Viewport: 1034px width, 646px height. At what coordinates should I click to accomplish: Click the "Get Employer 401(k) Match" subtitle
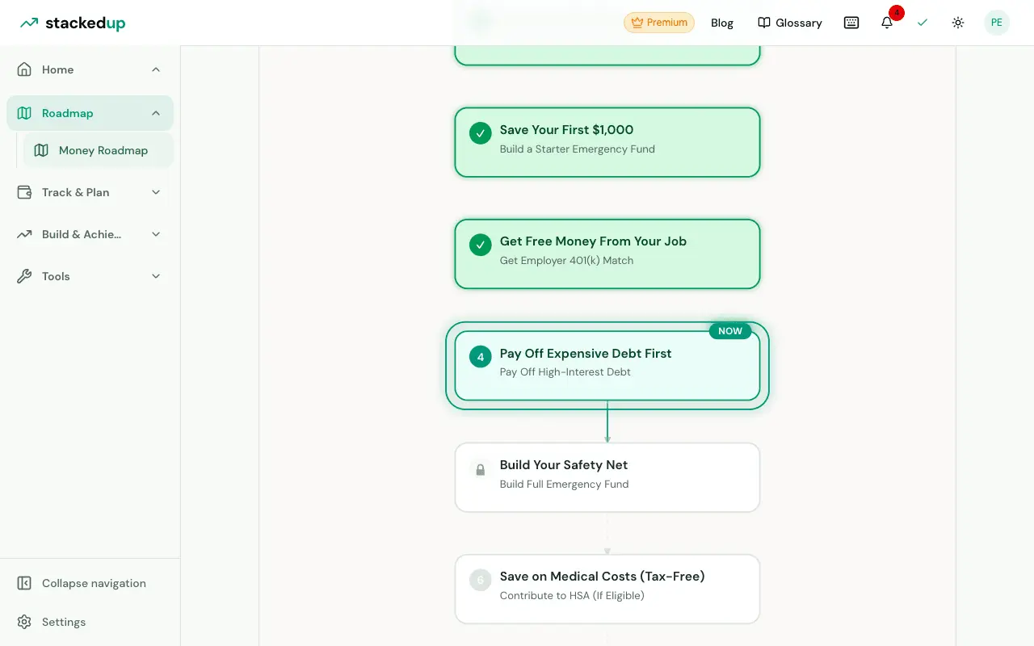566,260
